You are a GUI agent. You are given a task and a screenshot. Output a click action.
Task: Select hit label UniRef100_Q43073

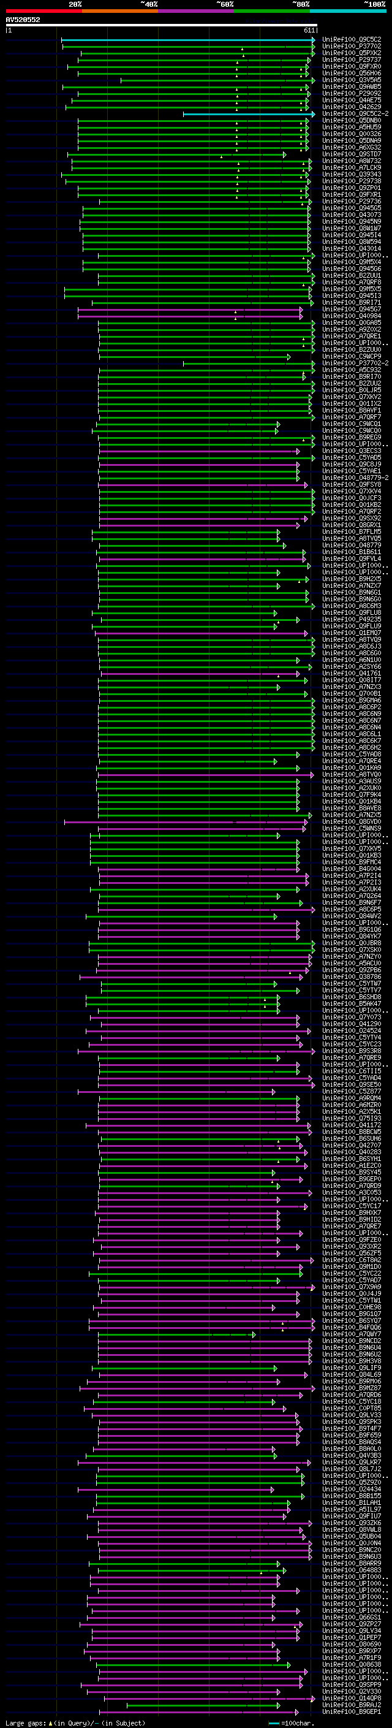[x=351, y=215]
